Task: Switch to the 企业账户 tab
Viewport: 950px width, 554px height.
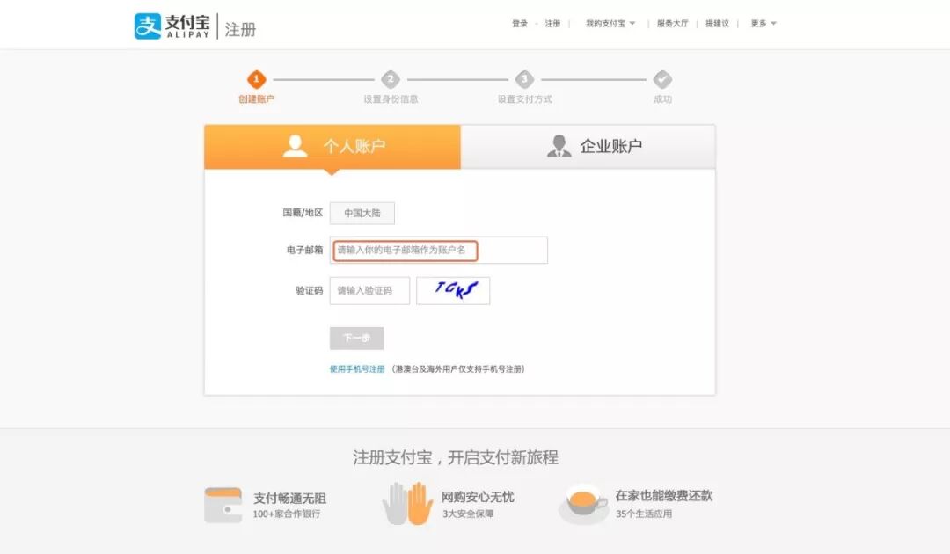Action: (x=588, y=147)
